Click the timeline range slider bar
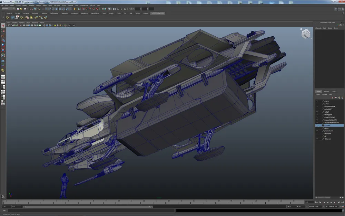This screenshot has height=216, width=345. [86, 206]
